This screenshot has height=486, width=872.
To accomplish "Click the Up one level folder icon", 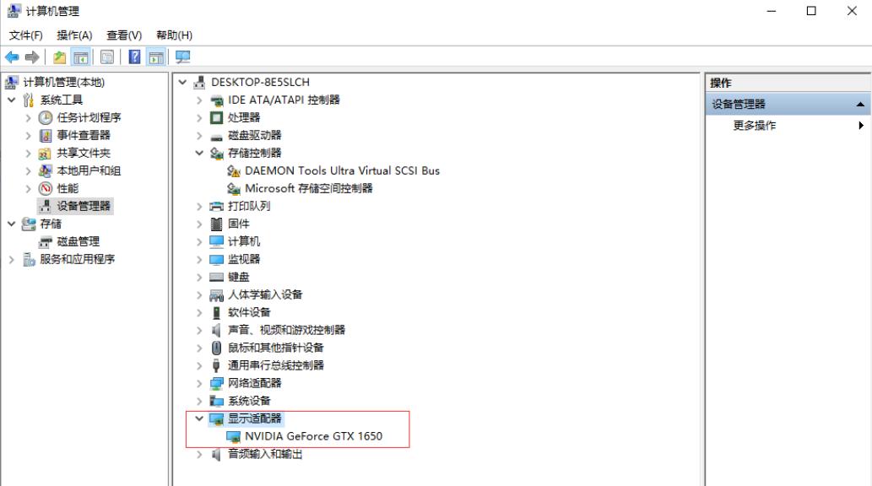I will coord(59,57).
